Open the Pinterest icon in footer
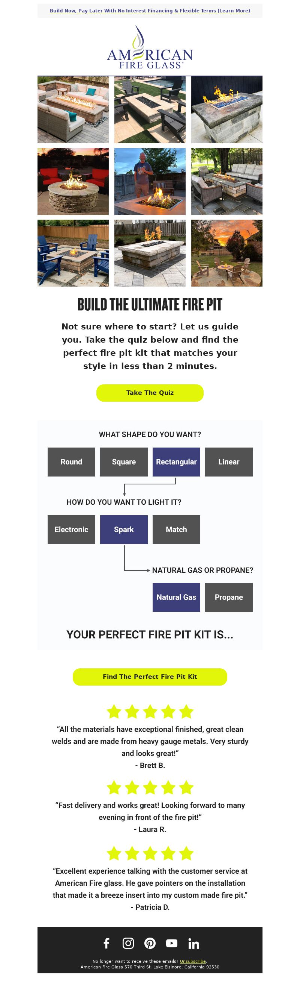The image size is (300, 988). coord(150,943)
